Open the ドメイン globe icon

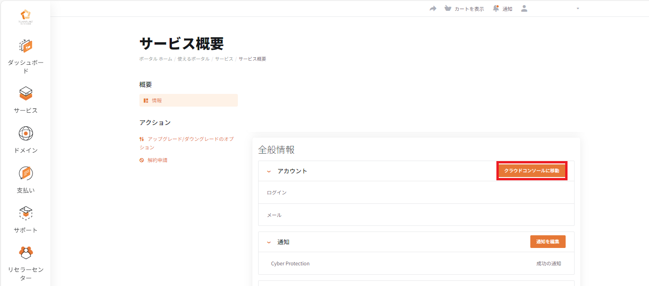[x=25, y=133]
